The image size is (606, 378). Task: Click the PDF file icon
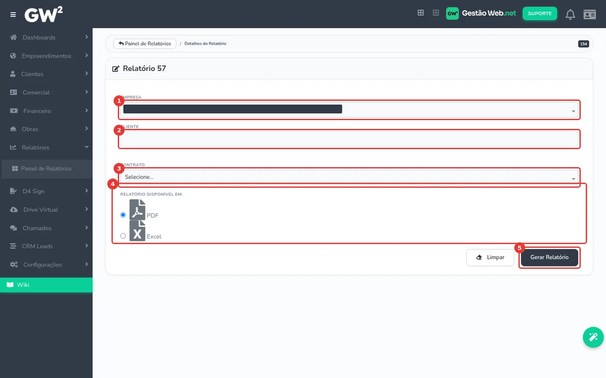[x=137, y=210]
